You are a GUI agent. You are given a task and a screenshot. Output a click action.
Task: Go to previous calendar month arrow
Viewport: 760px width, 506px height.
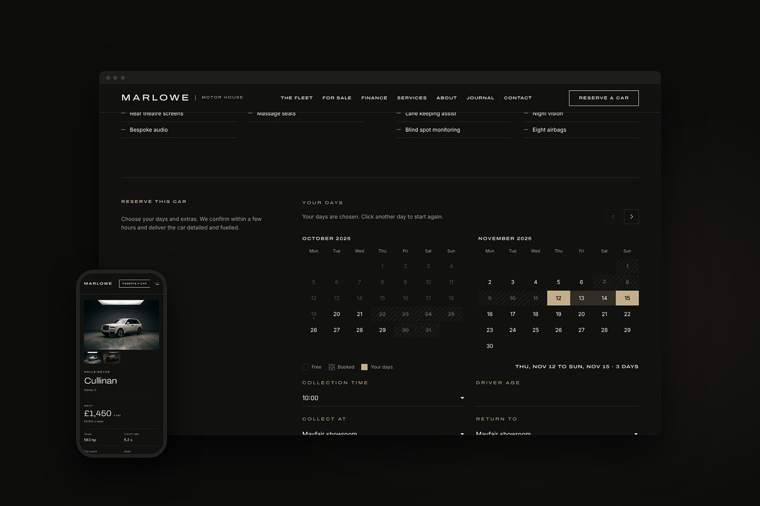[612, 216]
